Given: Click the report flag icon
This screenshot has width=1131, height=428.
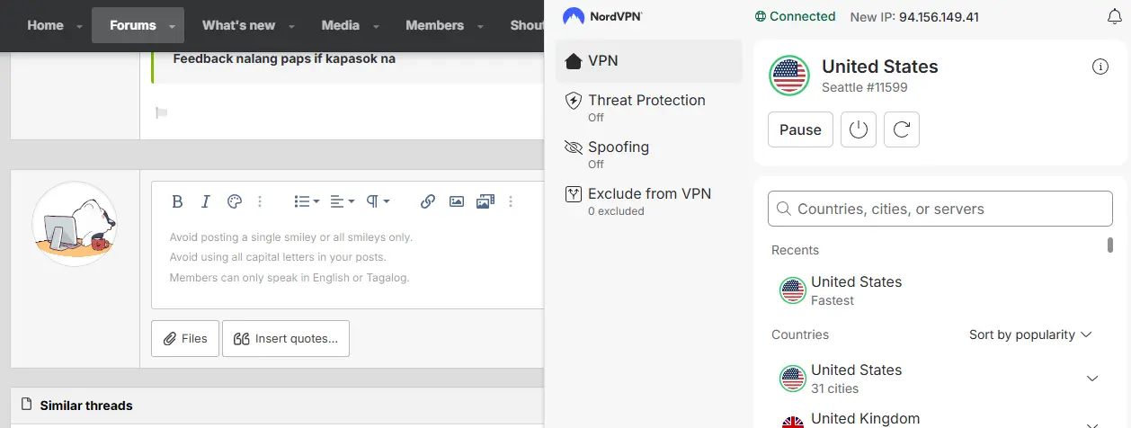Looking at the screenshot, I should (162, 112).
